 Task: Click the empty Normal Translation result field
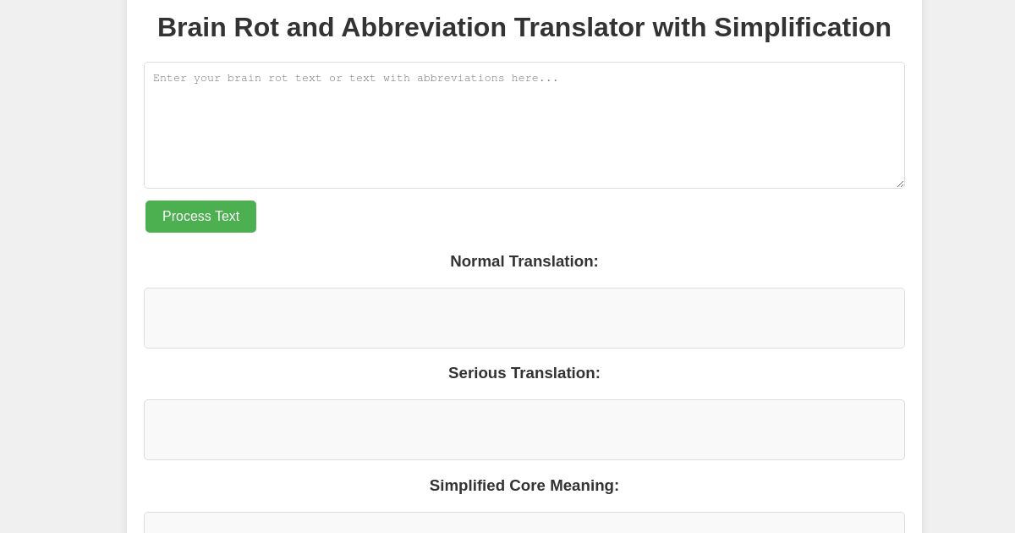point(524,318)
